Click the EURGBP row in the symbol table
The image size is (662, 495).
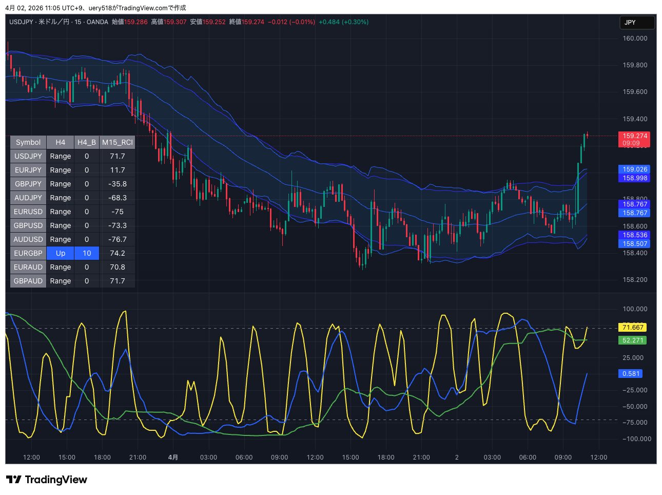click(28, 253)
